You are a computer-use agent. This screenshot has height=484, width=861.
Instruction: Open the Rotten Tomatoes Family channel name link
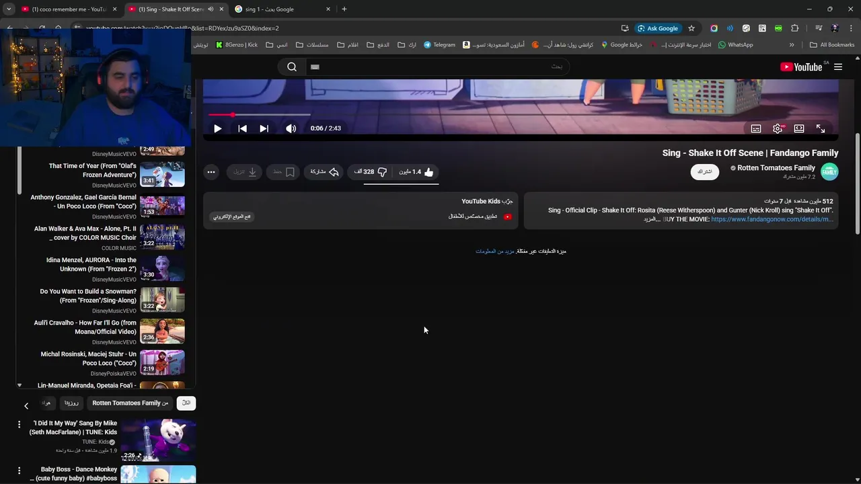coord(776,168)
